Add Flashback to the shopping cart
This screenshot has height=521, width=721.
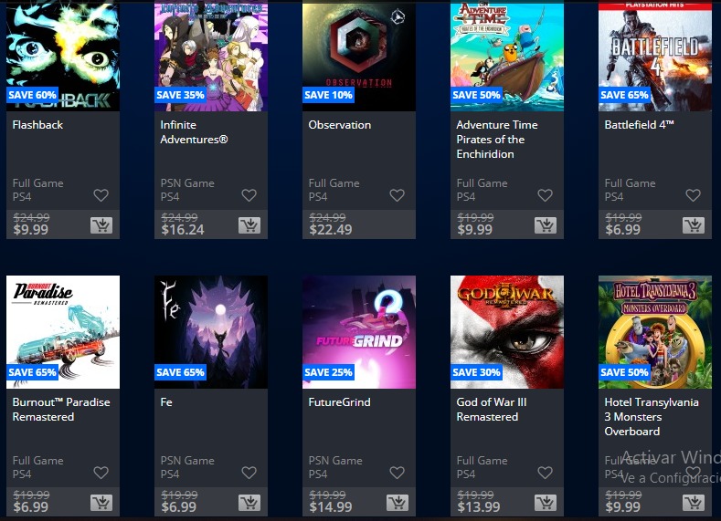coord(101,225)
